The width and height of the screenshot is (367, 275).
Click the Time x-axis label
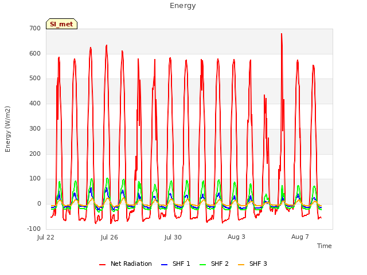pyautogui.click(x=325, y=246)
